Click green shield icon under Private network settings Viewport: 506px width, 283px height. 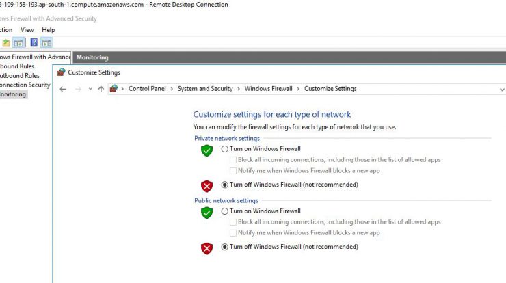(207, 150)
